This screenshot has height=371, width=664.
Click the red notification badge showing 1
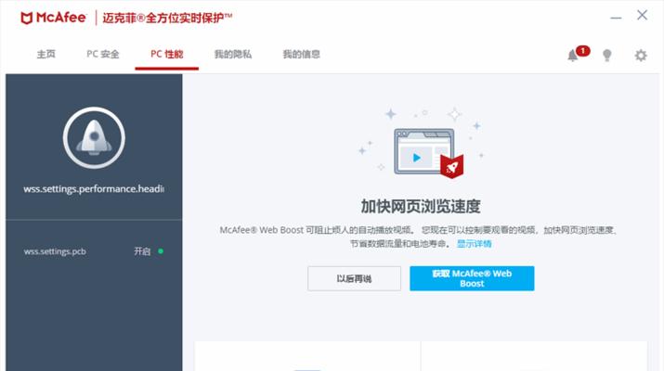[582, 51]
